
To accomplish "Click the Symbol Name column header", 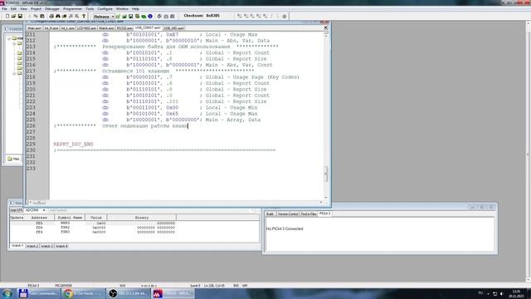I will coord(70,218).
